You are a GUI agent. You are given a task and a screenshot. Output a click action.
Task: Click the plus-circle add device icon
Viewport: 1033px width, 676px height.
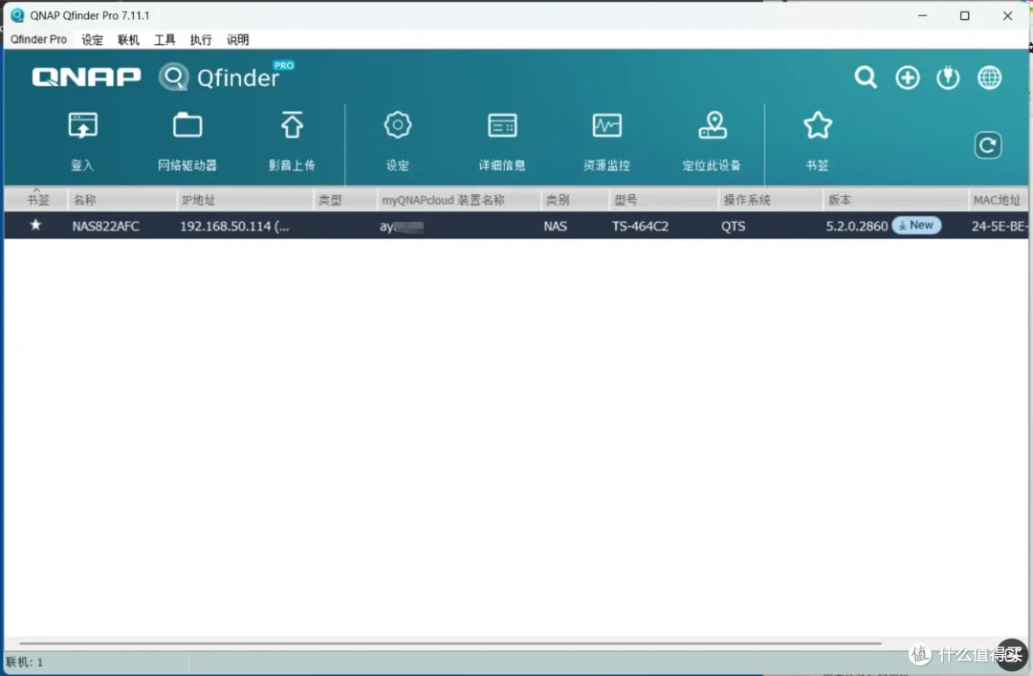[907, 77]
